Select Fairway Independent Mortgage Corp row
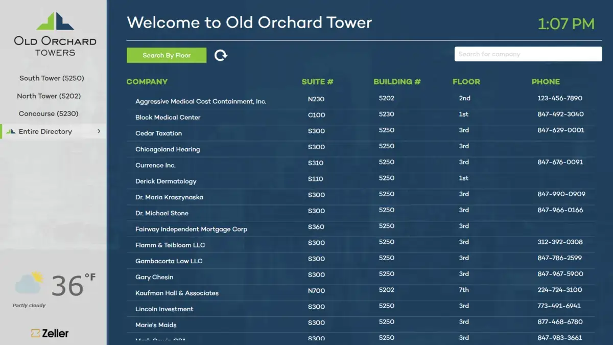Viewport: 613px width, 345px height. coord(191,229)
